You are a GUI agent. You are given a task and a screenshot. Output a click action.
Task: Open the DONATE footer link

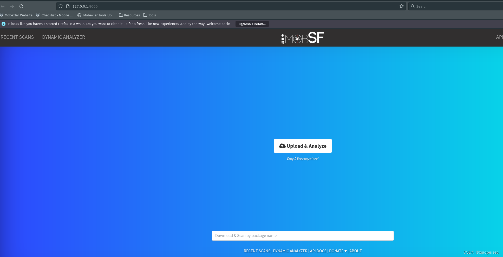(338, 251)
